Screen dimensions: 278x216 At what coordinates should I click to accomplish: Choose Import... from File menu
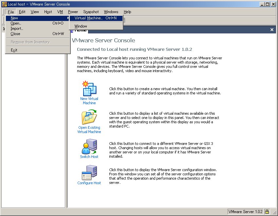pos(37,29)
